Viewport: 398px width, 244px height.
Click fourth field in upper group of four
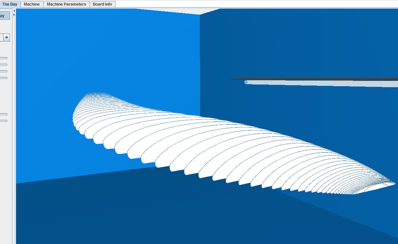tap(4, 78)
